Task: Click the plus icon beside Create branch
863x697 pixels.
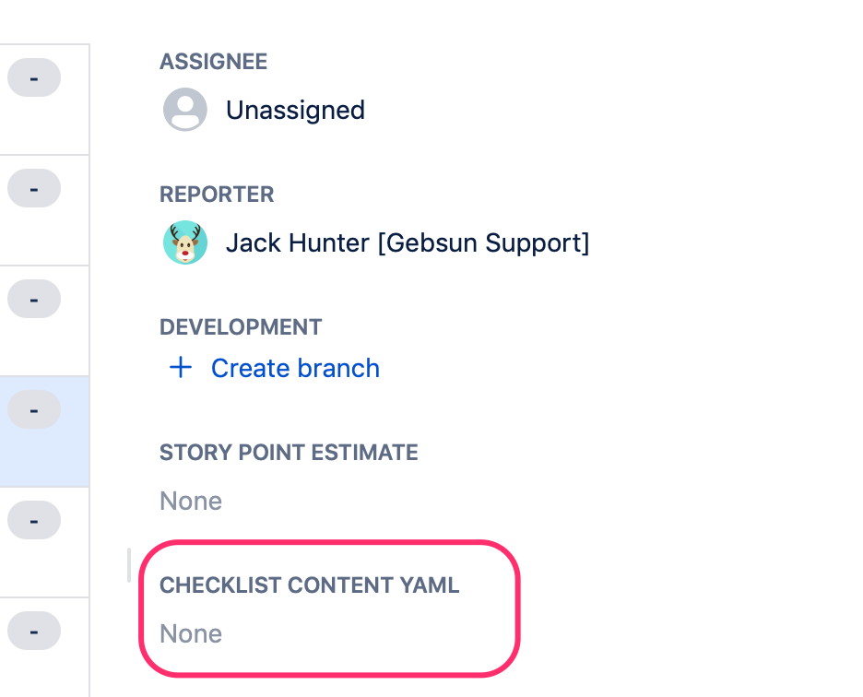Action: point(180,367)
